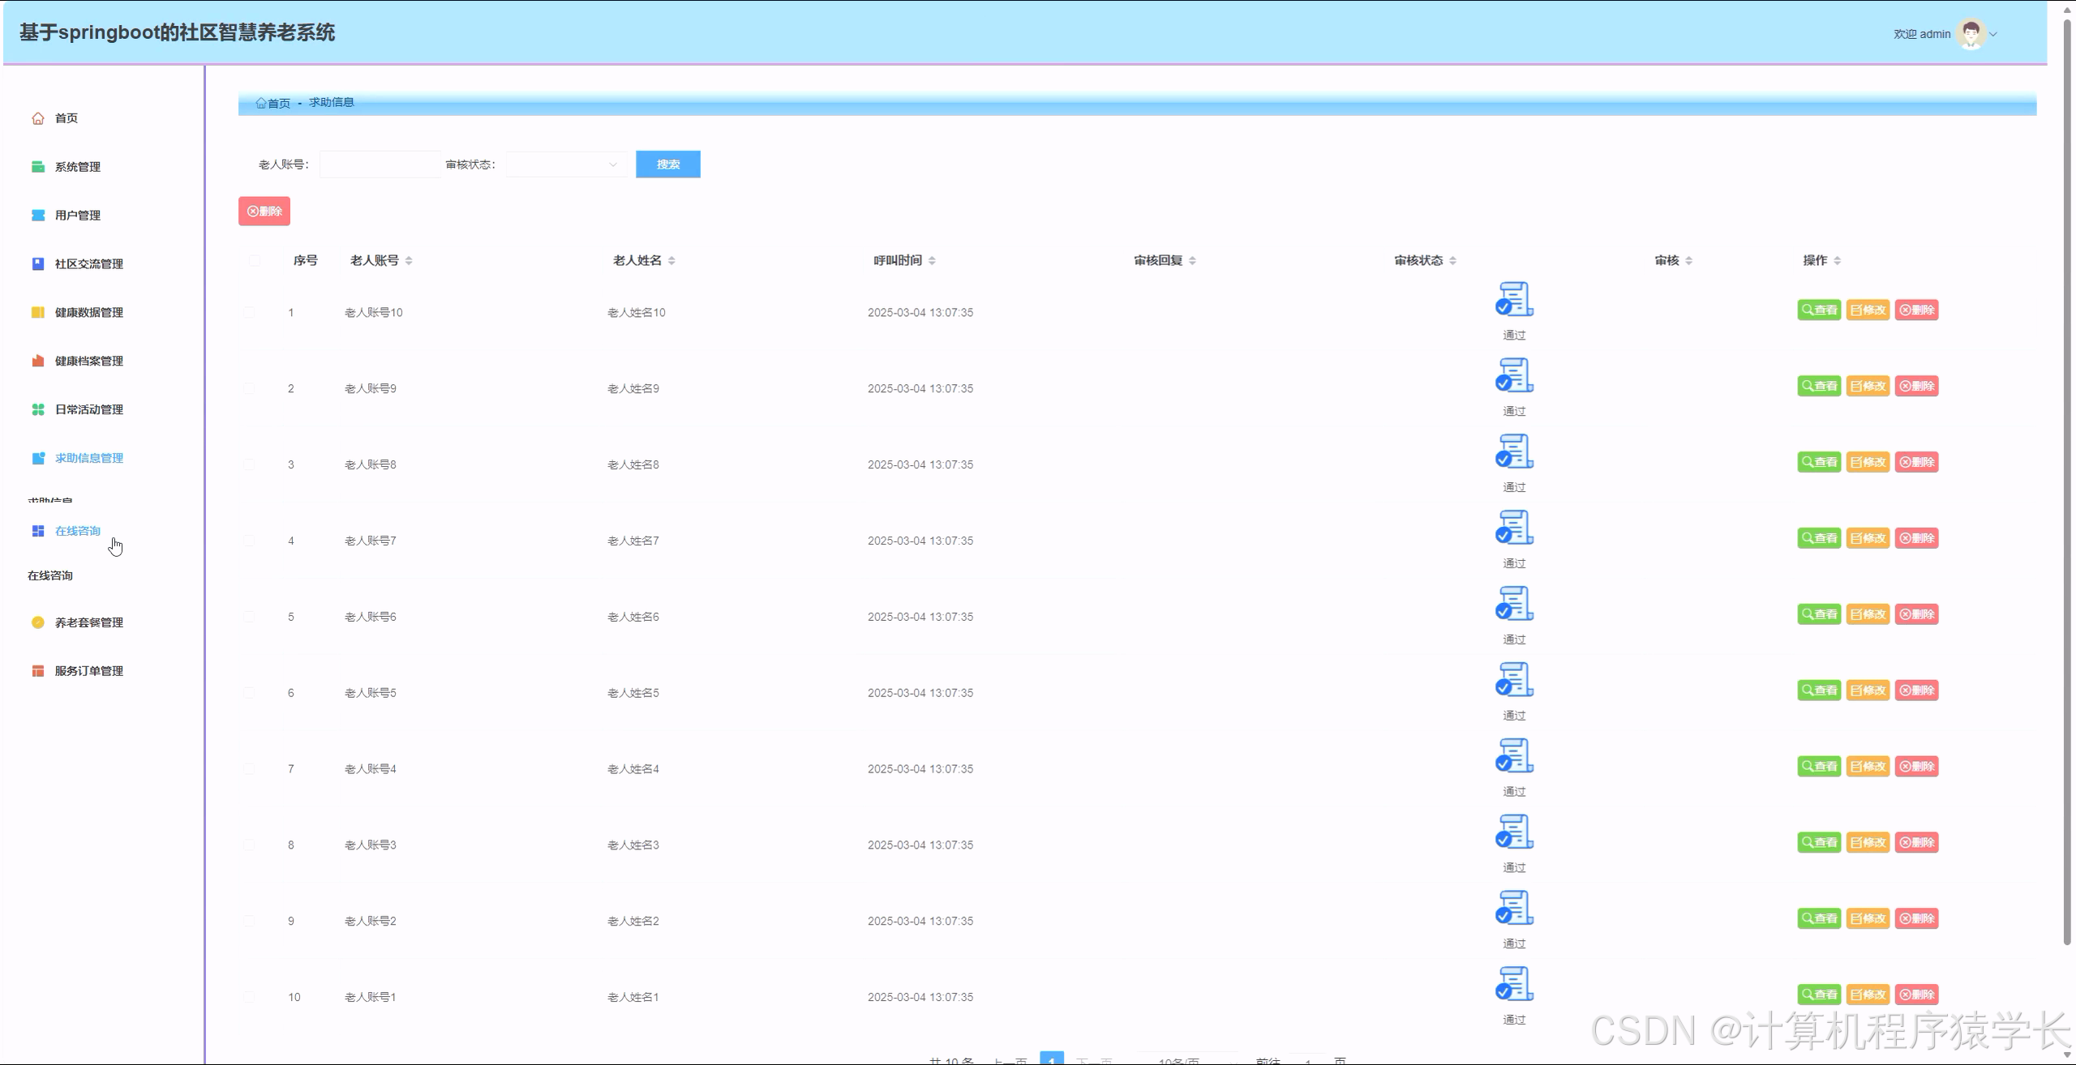Check the checkbox for row 1

249,313
